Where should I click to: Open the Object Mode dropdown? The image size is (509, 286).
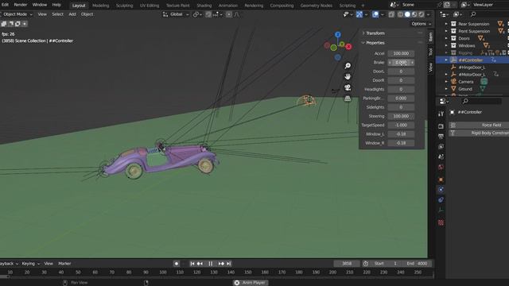(x=16, y=14)
